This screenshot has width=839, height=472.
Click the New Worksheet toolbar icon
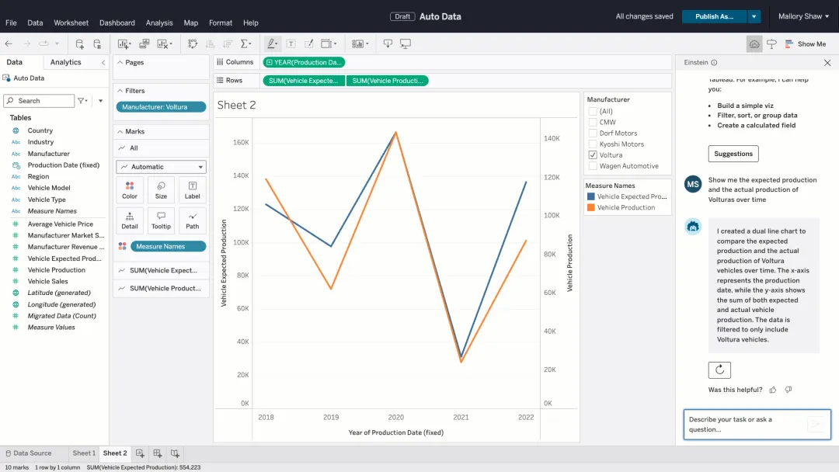tap(123, 43)
